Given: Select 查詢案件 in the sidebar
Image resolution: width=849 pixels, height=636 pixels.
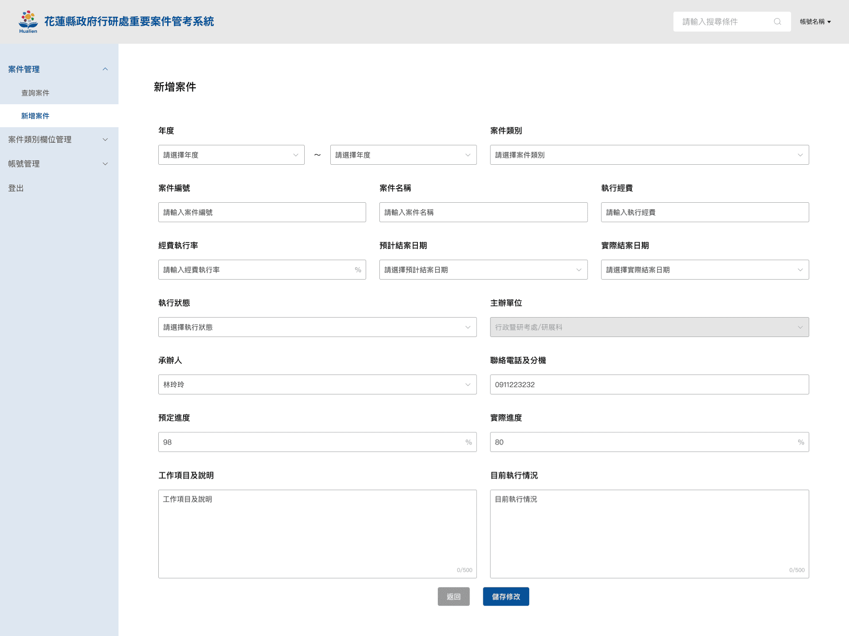Looking at the screenshot, I should [x=35, y=93].
